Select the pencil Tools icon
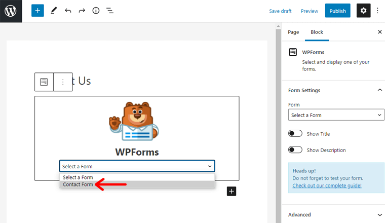This screenshot has height=223, width=385. [x=54, y=11]
